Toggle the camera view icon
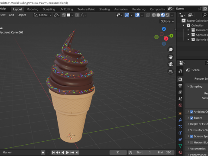The height and width of the screenshot is (156, 208). click(171, 64)
